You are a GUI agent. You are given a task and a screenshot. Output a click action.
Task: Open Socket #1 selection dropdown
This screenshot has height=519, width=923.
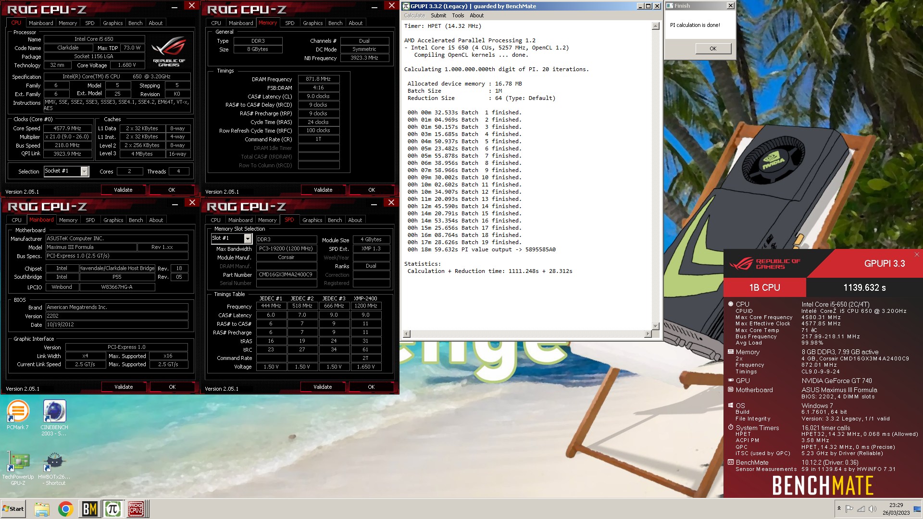point(85,171)
